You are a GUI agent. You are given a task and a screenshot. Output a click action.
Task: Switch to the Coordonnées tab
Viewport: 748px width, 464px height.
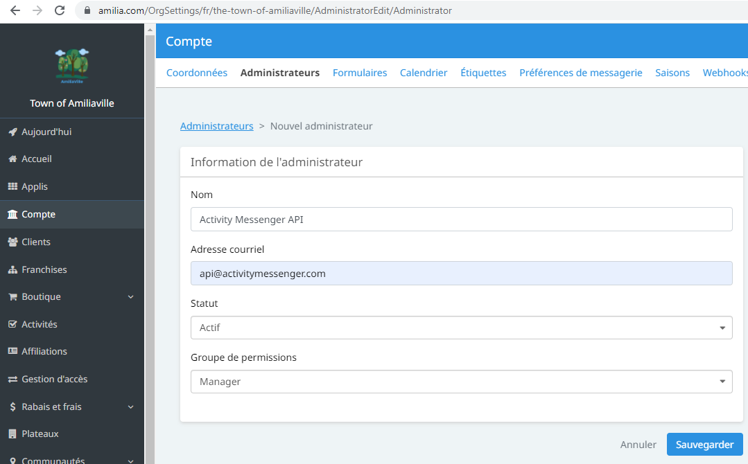(x=197, y=73)
